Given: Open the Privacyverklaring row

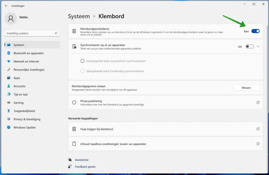Looking at the screenshot, I should point(166,102).
